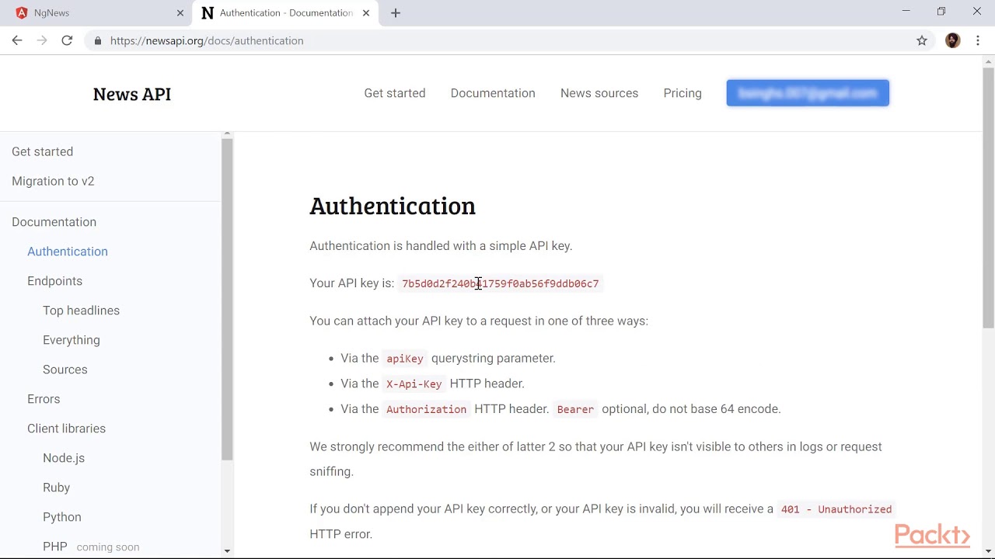Open a new tab with plus icon
The image size is (995, 559).
396,12
